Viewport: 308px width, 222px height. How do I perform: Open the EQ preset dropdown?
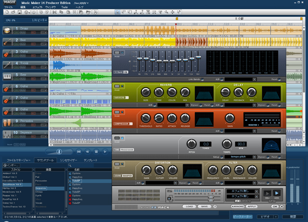[x=255, y=79]
